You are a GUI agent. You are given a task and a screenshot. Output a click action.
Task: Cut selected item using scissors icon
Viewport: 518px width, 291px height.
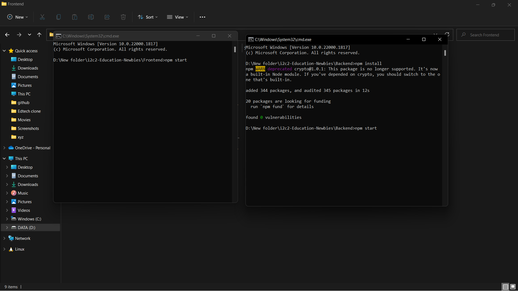(x=42, y=17)
